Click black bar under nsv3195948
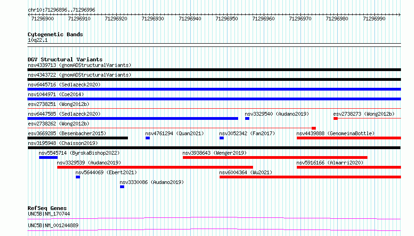The height and width of the screenshot is (236, 414). [x=214, y=148]
